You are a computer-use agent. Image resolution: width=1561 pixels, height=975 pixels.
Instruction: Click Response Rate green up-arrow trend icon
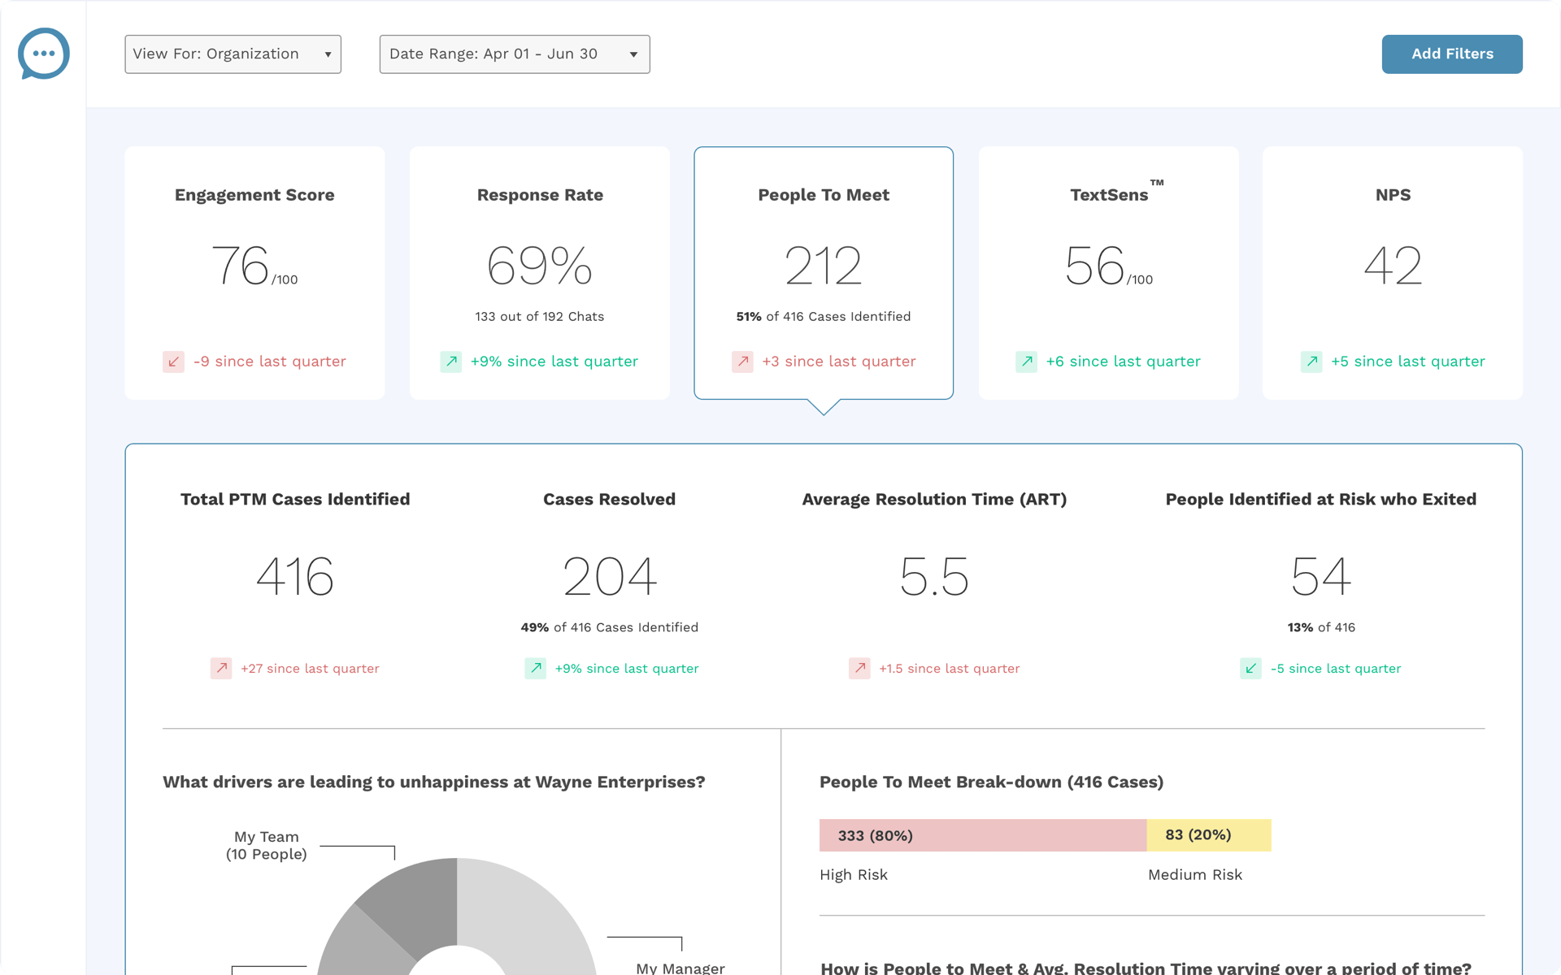coord(451,362)
